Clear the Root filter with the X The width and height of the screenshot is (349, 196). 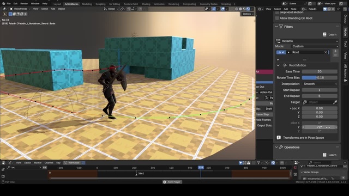(326, 52)
